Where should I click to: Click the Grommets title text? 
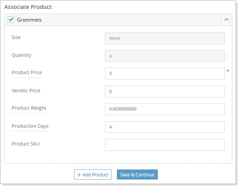tap(29, 20)
